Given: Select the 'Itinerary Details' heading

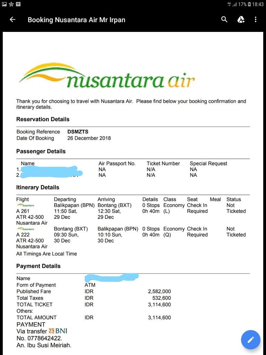Looking at the screenshot, I should pyautogui.click(x=38, y=188).
